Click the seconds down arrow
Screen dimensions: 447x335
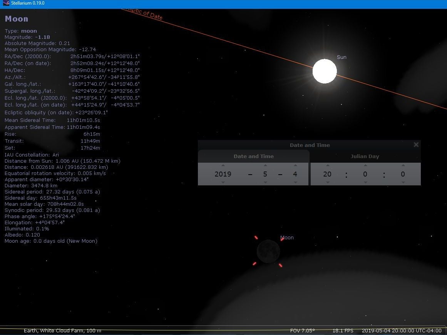click(x=403, y=182)
